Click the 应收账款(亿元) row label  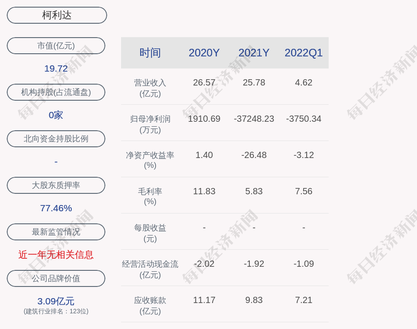(x=150, y=306)
